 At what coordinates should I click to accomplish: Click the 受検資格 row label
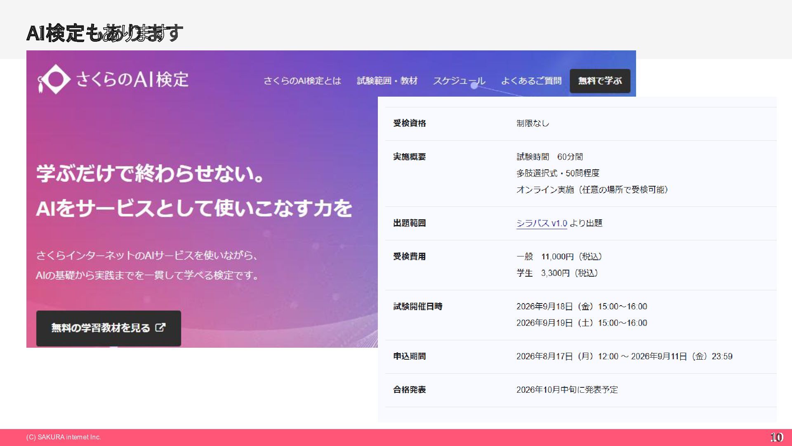(x=409, y=123)
